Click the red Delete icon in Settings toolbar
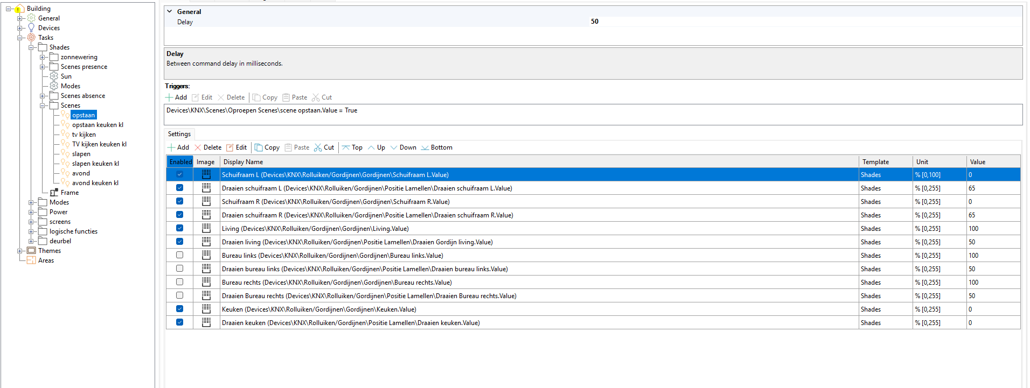1030x388 pixels. pos(198,147)
